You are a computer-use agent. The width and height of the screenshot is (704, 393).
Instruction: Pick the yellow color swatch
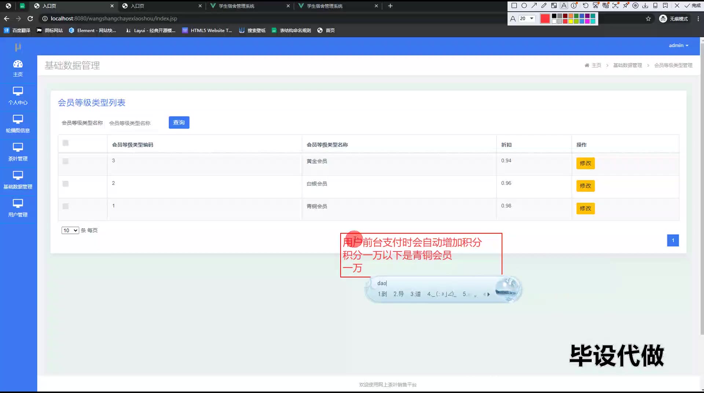[571, 21]
